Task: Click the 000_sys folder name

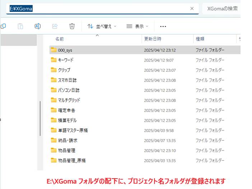Action: (x=65, y=50)
